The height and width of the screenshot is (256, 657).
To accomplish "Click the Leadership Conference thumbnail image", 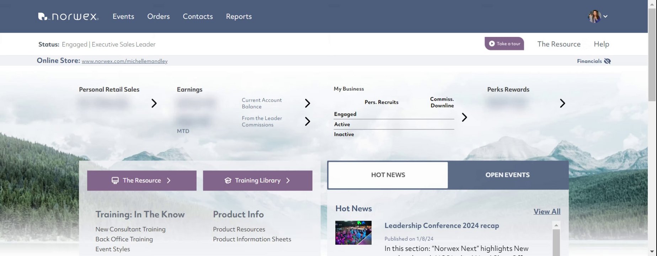I will tap(353, 233).
